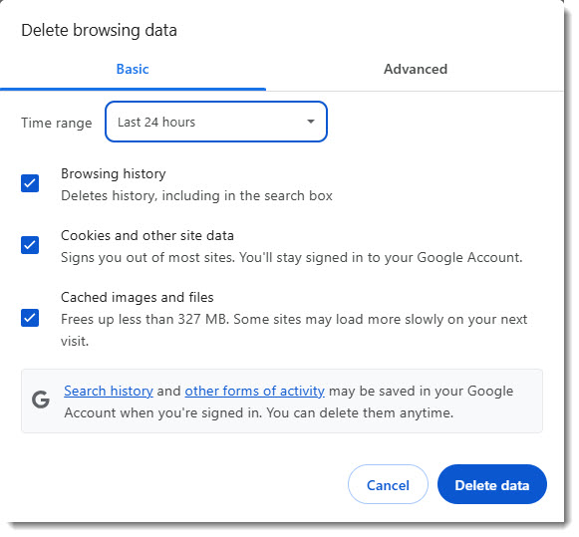Click the 'Time range' label
Viewport: 579px width, 537px height.
pos(57,123)
